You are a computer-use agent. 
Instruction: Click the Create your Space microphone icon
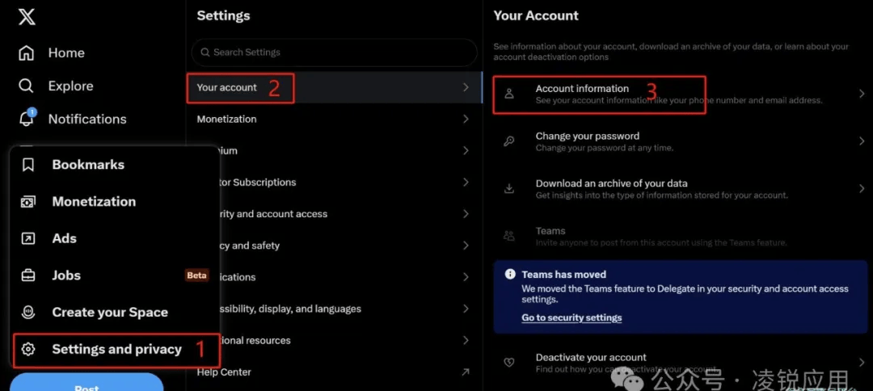pyautogui.click(x=27, y=312)
